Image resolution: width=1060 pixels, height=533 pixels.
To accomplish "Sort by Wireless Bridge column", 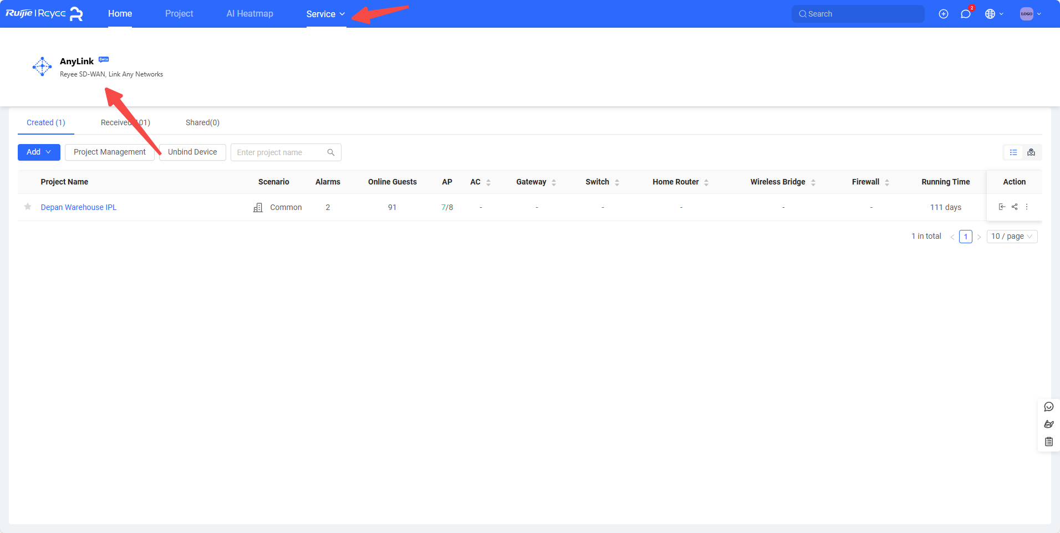I will (813, 182).
